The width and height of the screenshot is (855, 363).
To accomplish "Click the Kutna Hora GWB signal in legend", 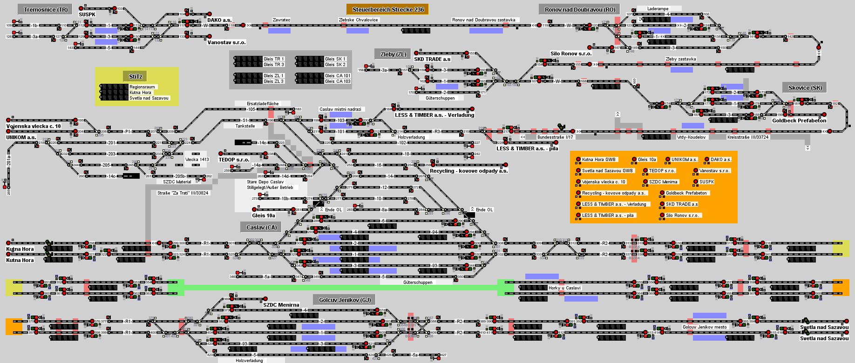I will click(578, 160).
